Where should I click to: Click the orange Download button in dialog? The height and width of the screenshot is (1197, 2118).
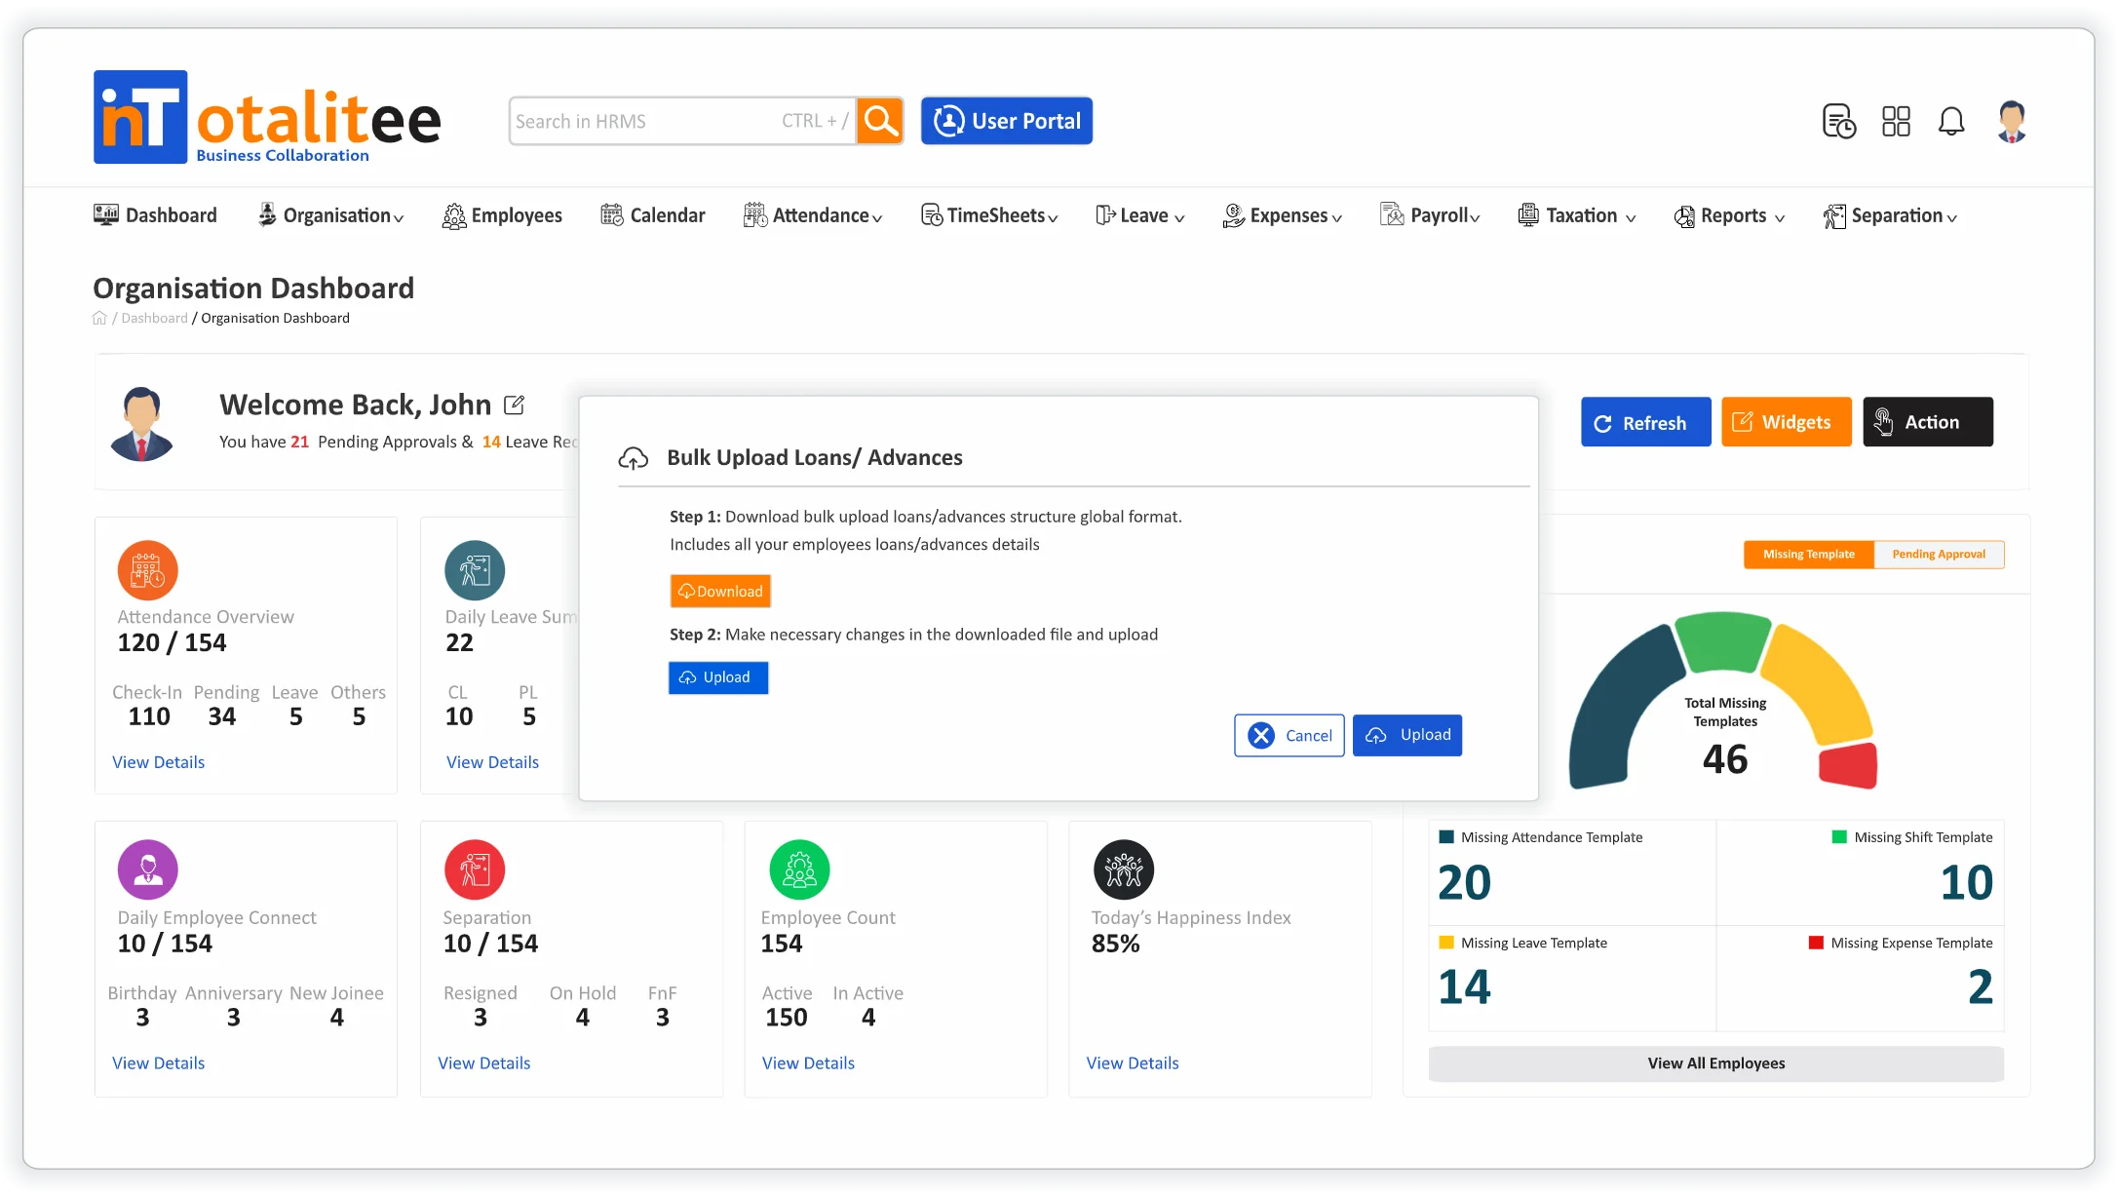click(x=720, y=592)
